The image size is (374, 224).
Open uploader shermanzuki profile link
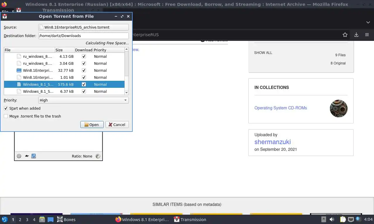click(272, 142)
